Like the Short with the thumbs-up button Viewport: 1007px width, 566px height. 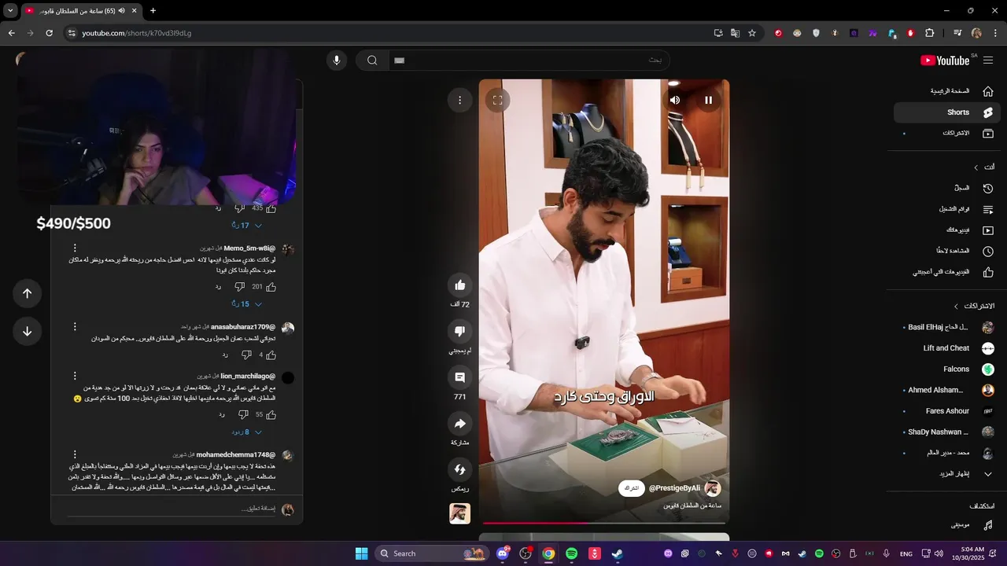(460, 285)
